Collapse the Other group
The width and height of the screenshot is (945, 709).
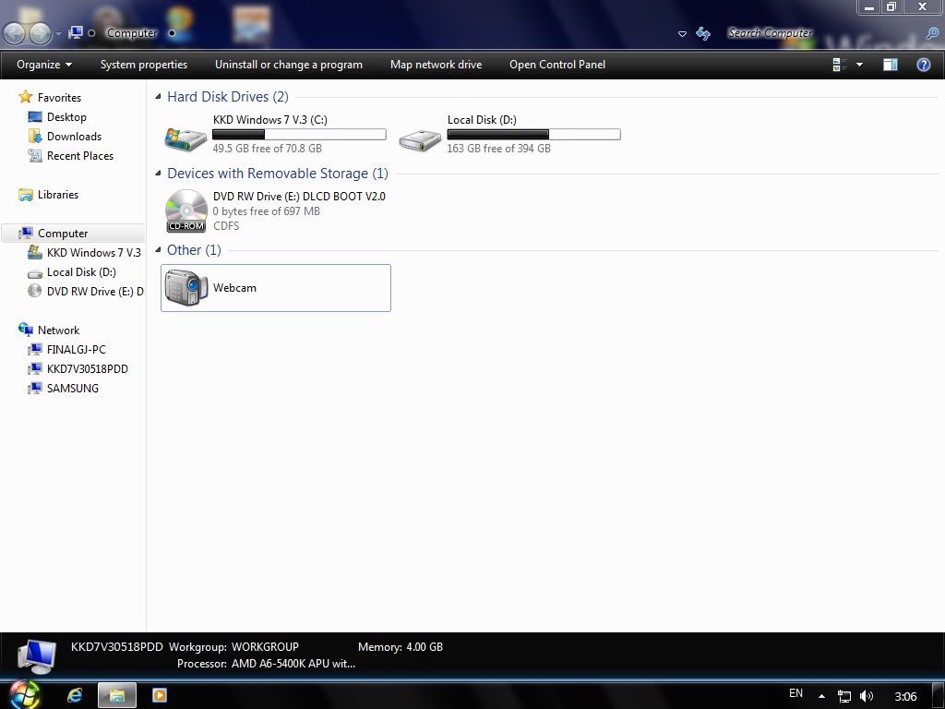click(158, 249)
